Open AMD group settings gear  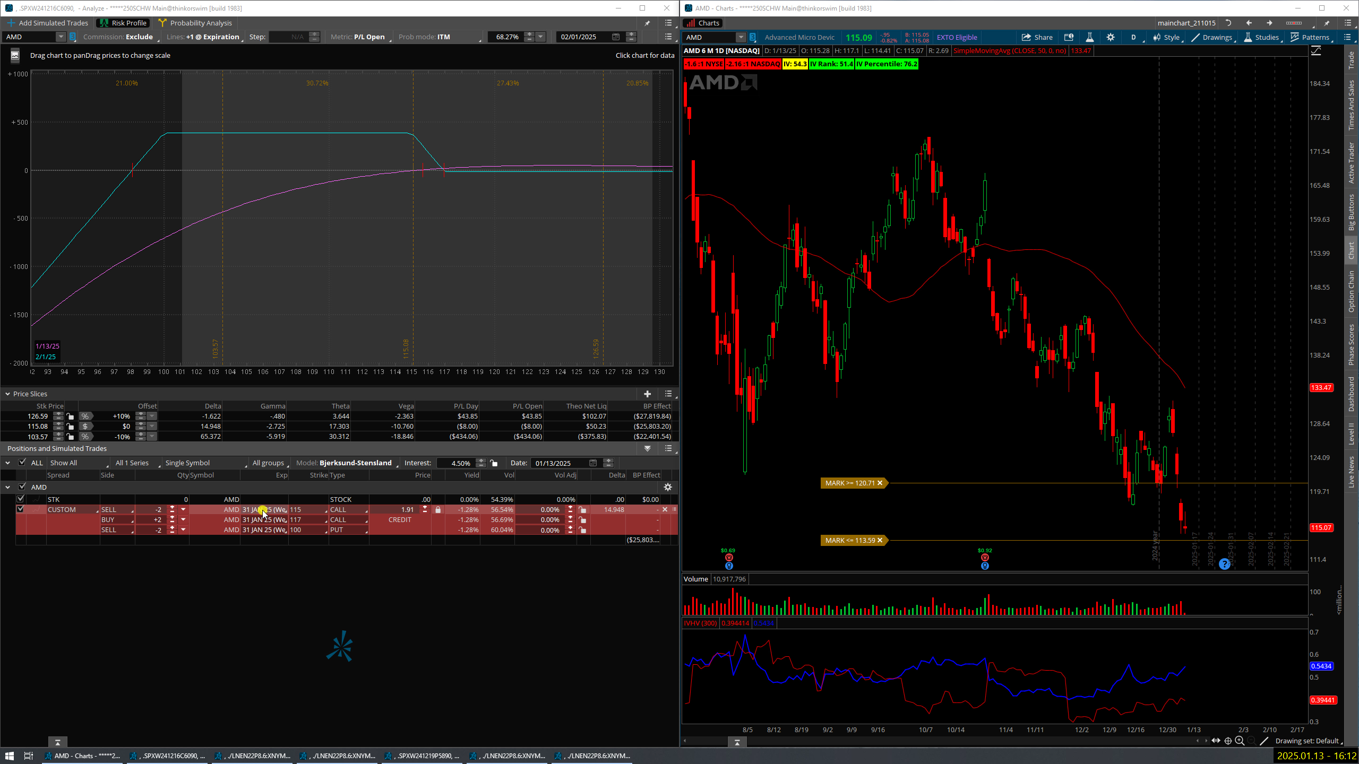[668, 487]
